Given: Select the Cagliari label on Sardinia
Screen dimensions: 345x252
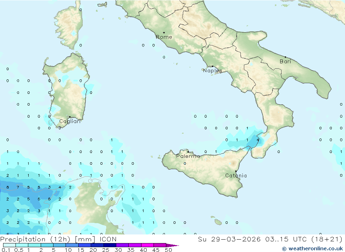Looking at the screenshot, I should tap(70, 121).
